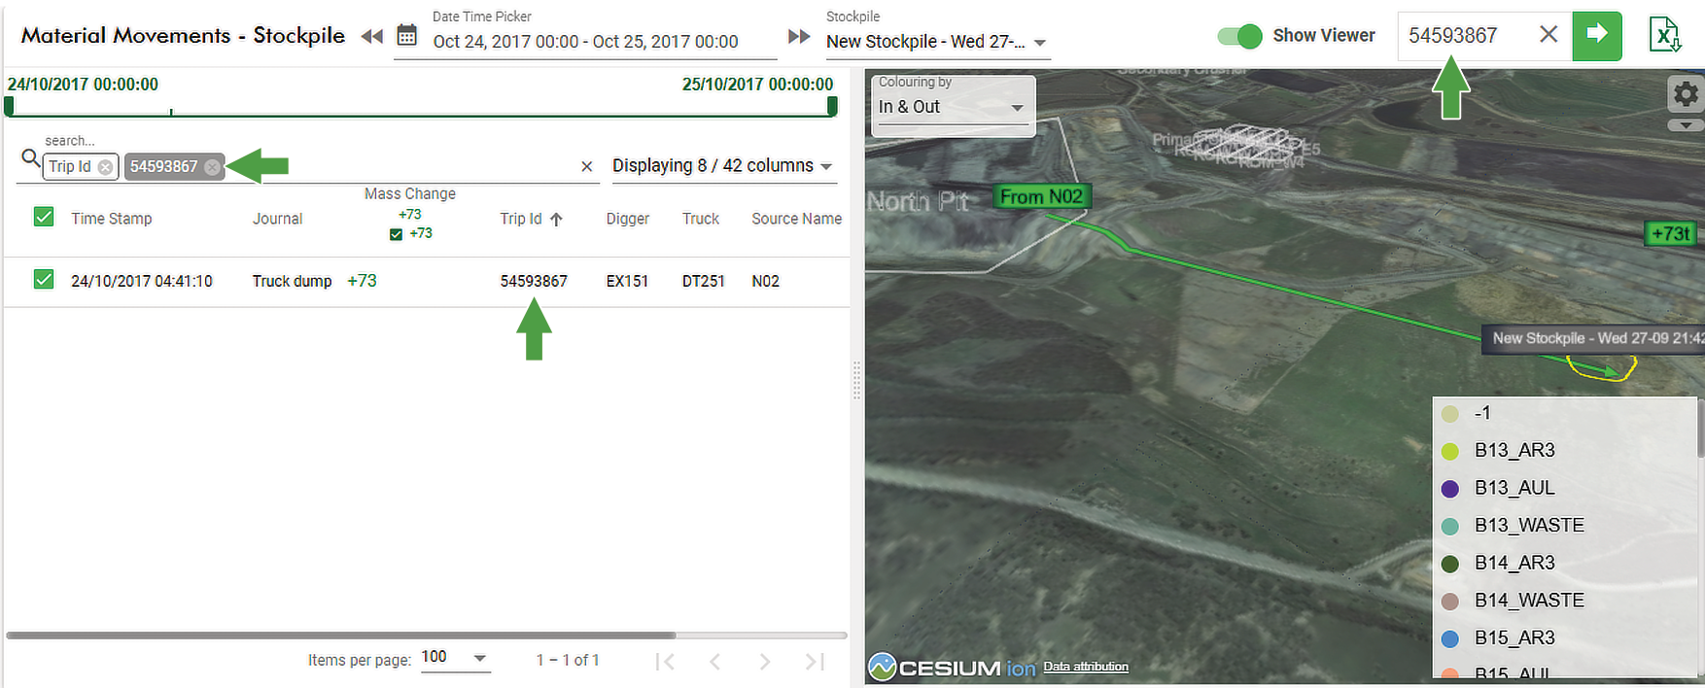Click the timeline marker tick
Viewport: 1705px width, 688px height.
pos(171,112)
